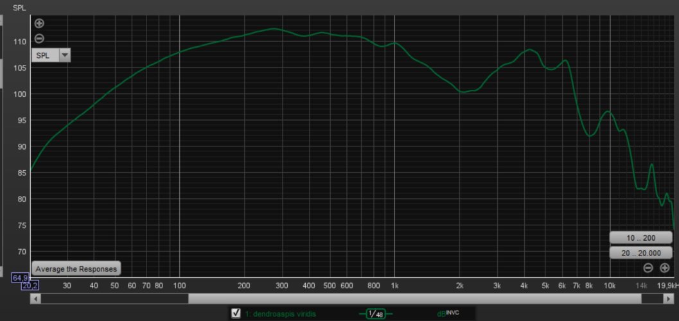Click the 20,2 frequency cursor value box
The height and width of the screenshot is (321, 679).
(x=30, y=286)
